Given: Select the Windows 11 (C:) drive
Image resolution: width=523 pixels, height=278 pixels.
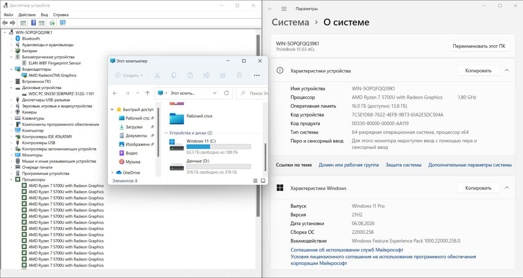Looking at the screenshot, I should click(x=210, y=146).
